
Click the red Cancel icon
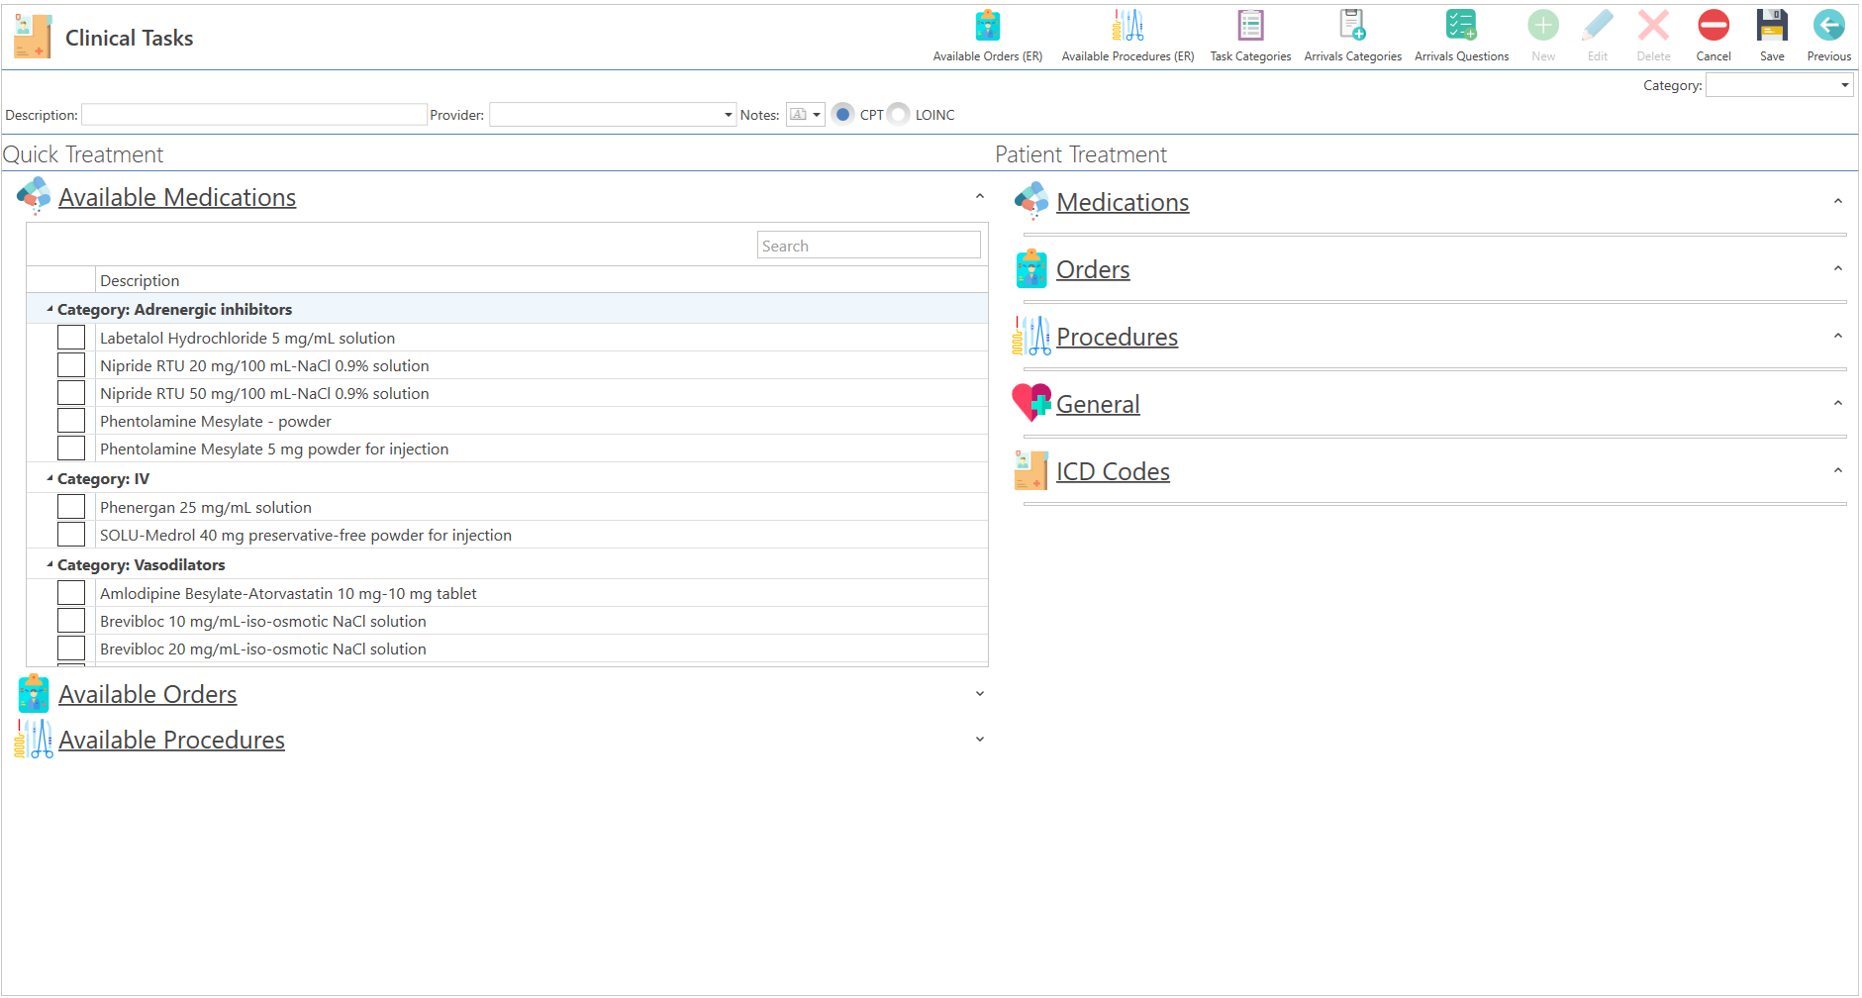[x=1714, y=25]
